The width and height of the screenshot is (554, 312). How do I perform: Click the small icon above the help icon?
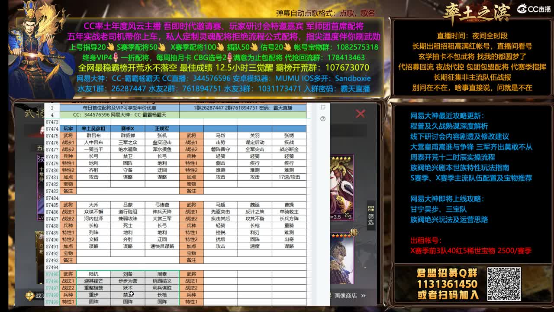pyautogui.click(x=323, y=107)
